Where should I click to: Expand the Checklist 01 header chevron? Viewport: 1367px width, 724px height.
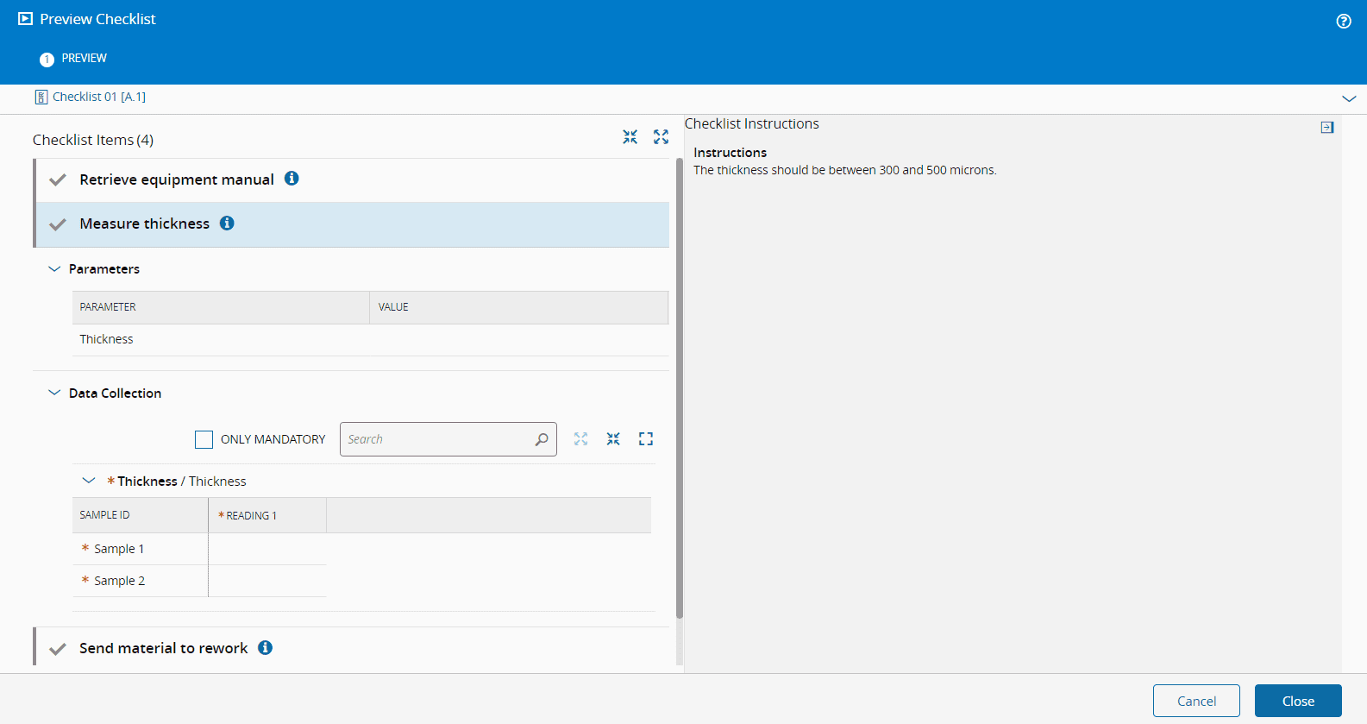click(x=1349, y=98)
